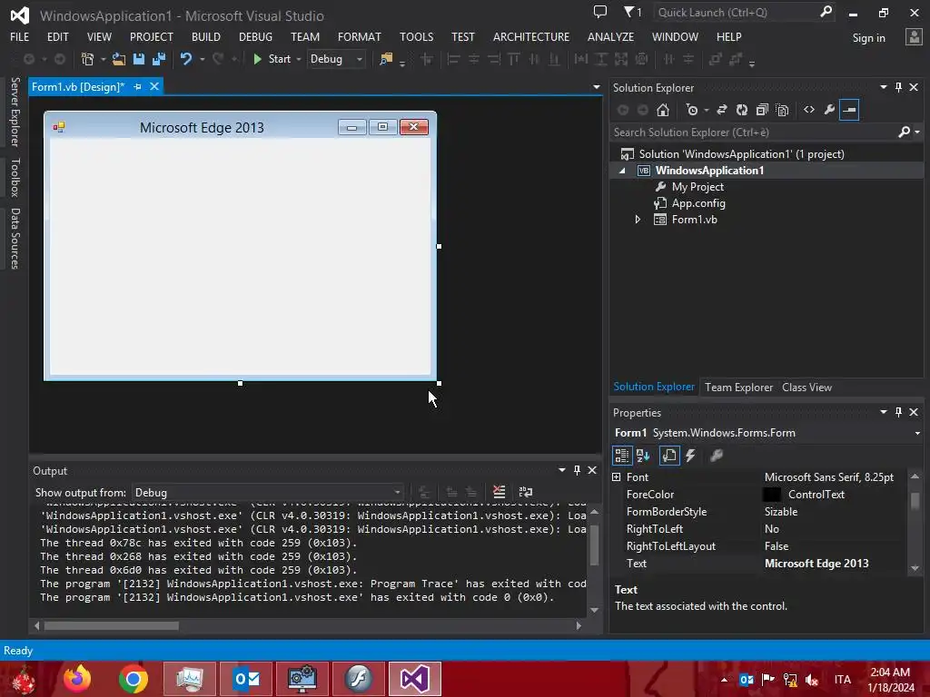Screen dimensions: 930x697
Task: Sort properties alphabetically with A-Z icon
Action: tap(643, 456)
